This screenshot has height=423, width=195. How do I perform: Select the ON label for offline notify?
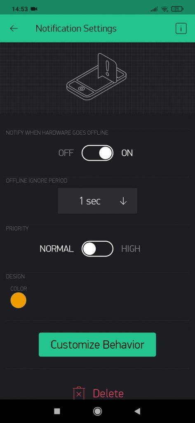tap(127, 153)
